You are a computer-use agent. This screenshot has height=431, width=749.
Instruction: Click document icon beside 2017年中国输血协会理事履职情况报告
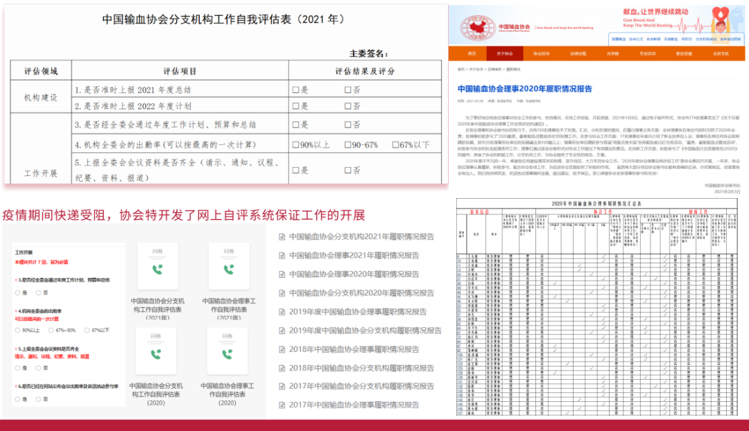pos(282,405)
